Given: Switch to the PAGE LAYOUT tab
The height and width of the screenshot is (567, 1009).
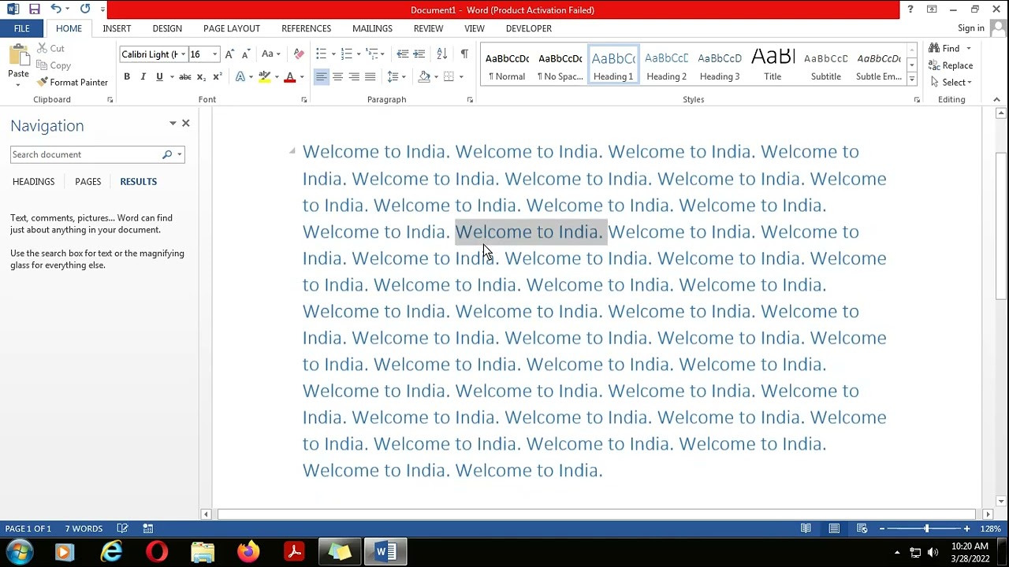Looking at the screenshot, I should tap(232, 28).
